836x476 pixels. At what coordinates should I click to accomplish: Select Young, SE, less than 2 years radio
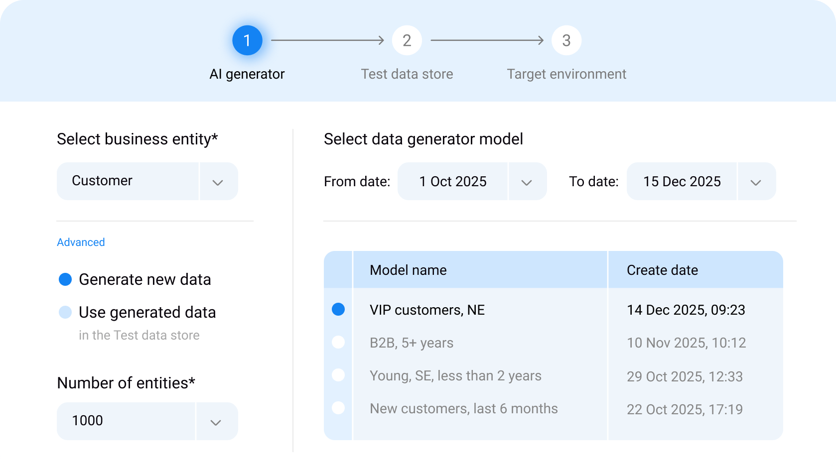(x=338, y=375)
